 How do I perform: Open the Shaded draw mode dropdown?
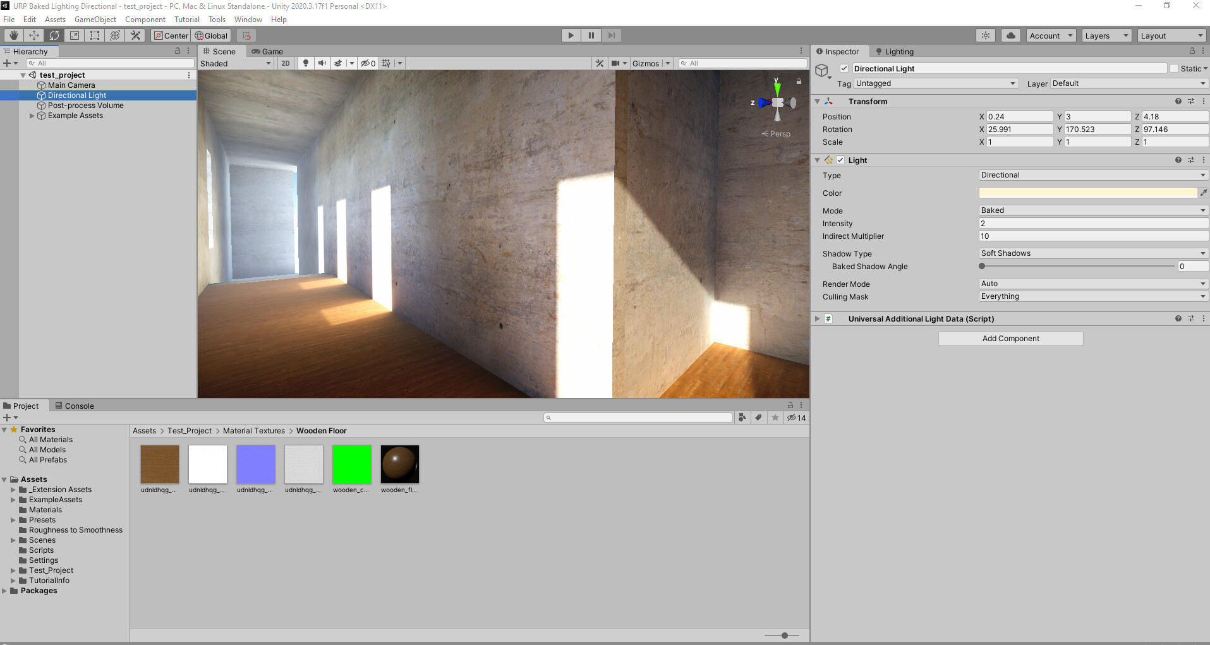[235, 63]
